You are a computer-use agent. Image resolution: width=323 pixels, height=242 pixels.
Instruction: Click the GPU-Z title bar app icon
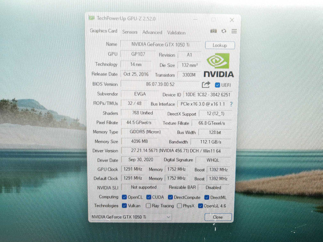pos(92,18)
